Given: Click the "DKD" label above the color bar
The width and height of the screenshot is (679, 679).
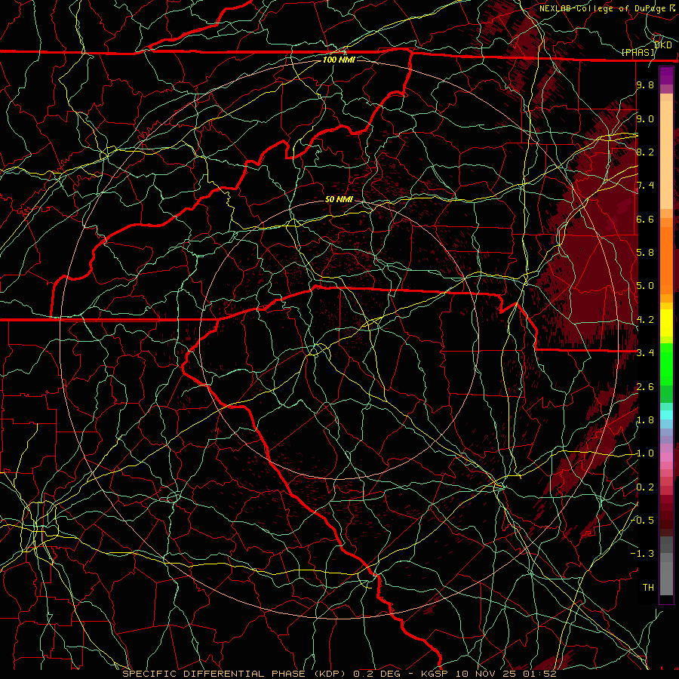Looking at the screenshot, I should 663,45.
